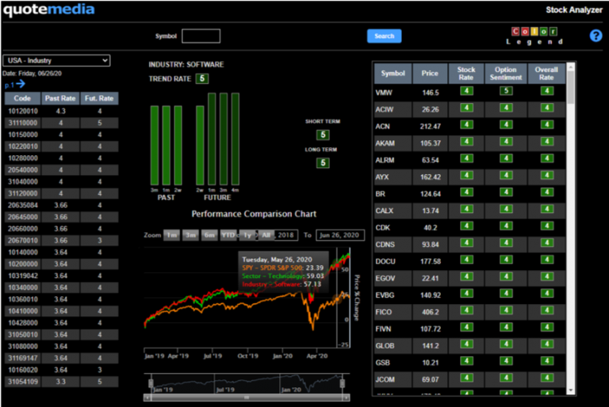The image size is (609, 407).
Task: Sort by Fut. Rate column header
Action: coord(99,98)
